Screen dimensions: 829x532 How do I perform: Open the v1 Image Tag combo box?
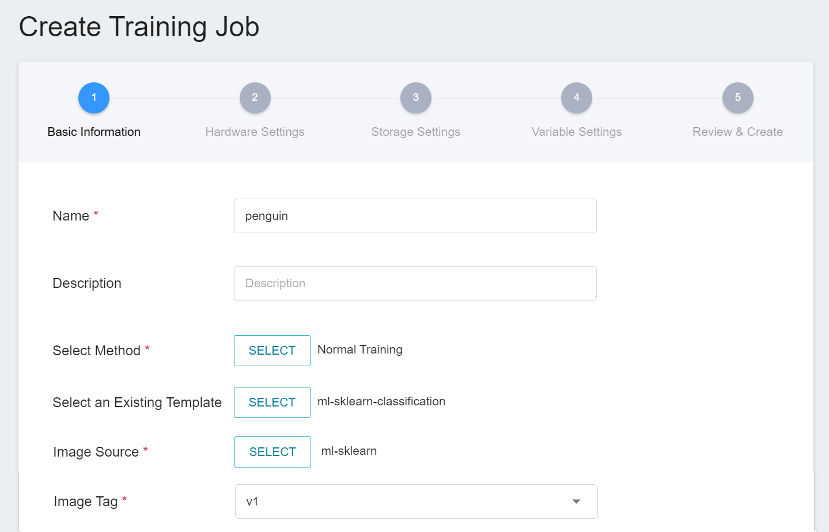point(403,501)
